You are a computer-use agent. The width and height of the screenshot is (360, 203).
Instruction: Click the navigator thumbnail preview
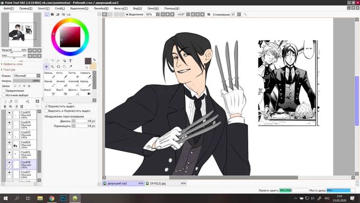coord(21,30)
